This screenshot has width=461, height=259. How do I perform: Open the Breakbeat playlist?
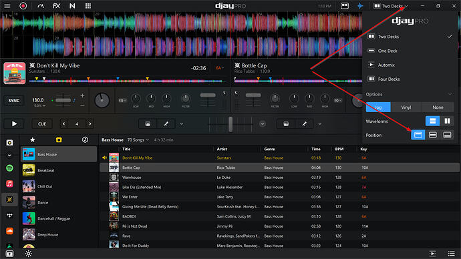[59, 170]
